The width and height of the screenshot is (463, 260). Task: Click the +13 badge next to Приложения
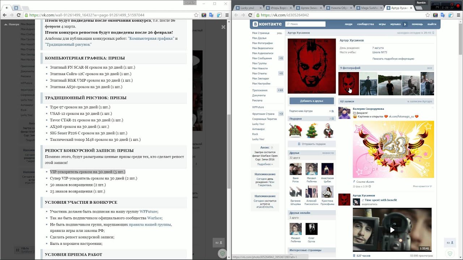[280, 90]
